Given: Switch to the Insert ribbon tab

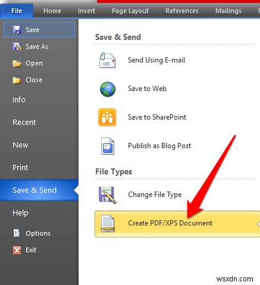Looking at the screenshot, I should [x=86, y=11].
